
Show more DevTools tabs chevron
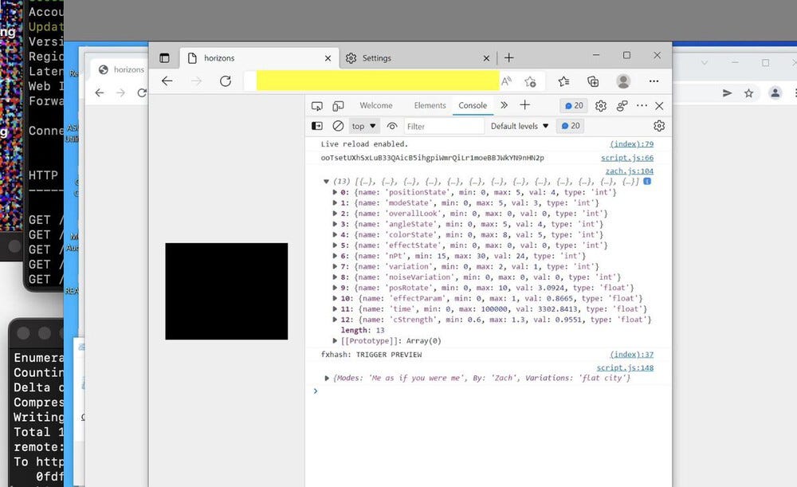click(x=504, y=105)
